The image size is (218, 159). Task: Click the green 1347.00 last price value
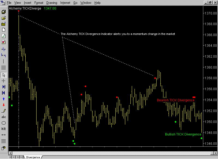[x=50, y=8]
